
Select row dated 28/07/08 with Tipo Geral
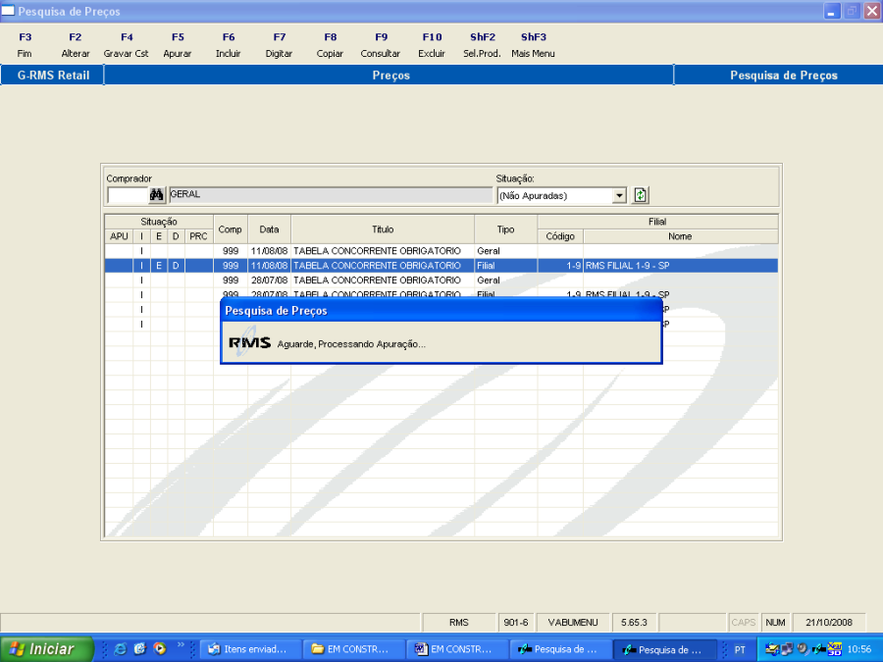(x=441, y=280)
